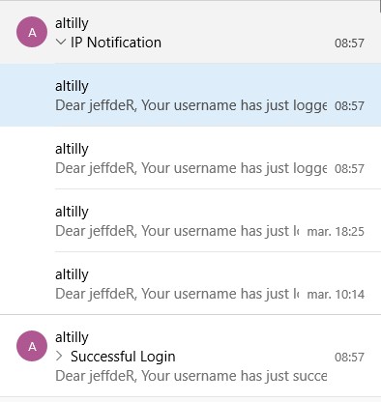
Task: Expand the Successful Login conversation thread
Action: click(59, 356)
